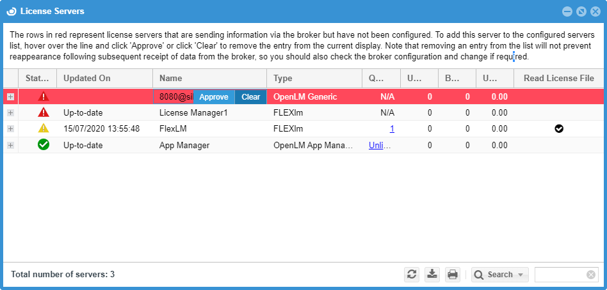This screenshot has height=290, width=607.
Task: Click inside the search text field
Action: point(560,275)
